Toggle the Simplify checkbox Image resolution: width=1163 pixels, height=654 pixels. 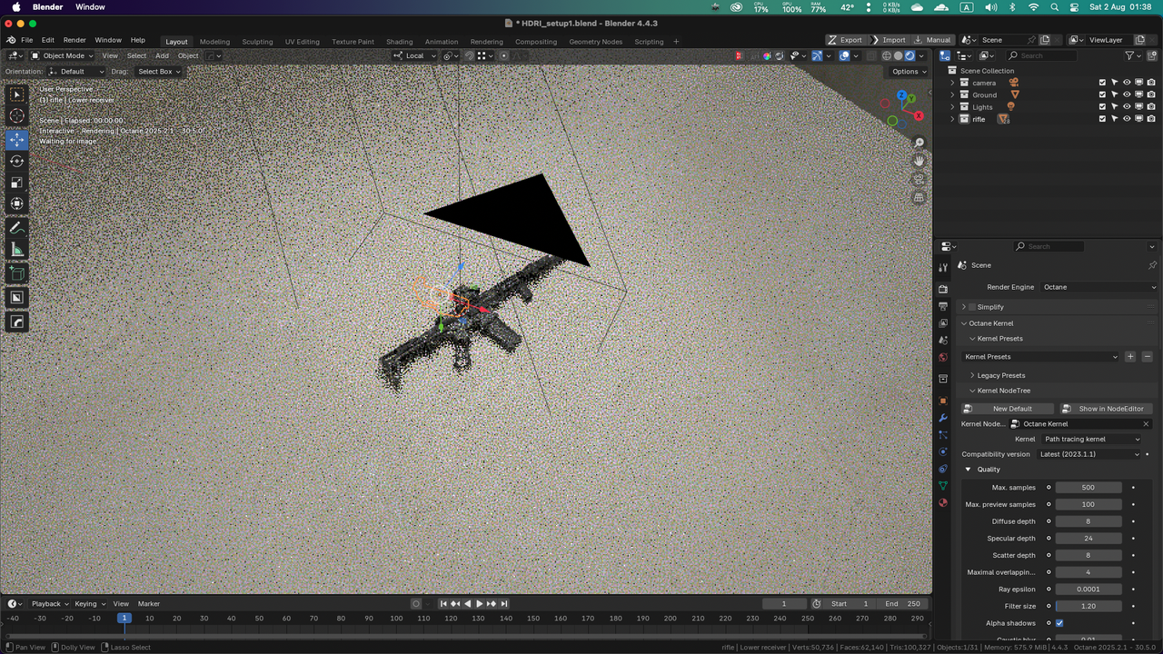click(972, 307)
